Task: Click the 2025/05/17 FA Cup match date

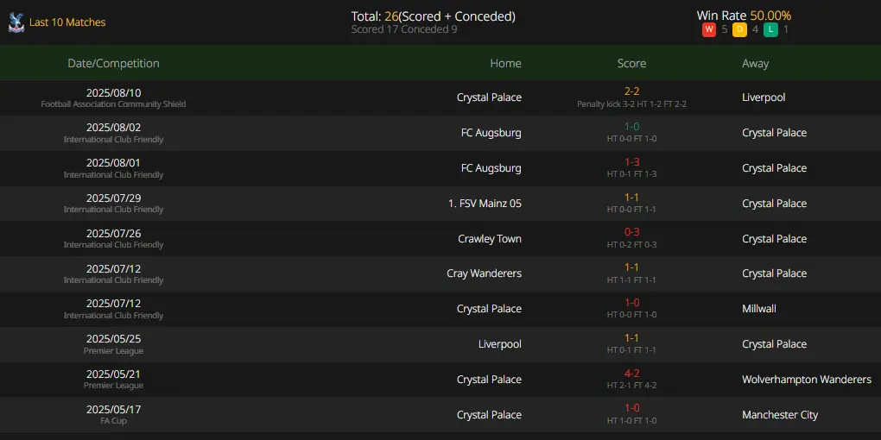Action: (113, 410)
